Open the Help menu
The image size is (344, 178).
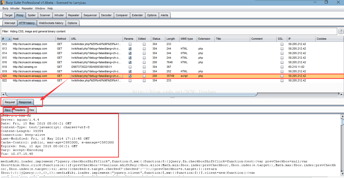pos(50,8)
